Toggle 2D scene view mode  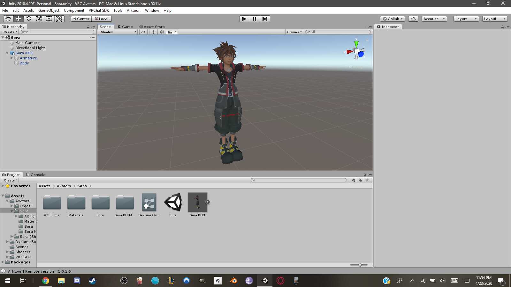(143, 32)
